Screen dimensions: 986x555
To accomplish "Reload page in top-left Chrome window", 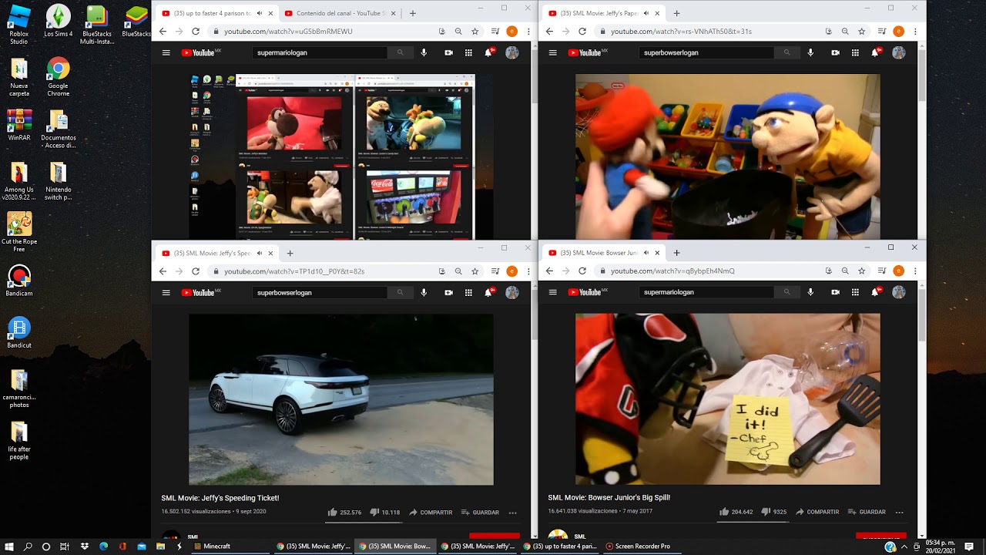I will tap(196, 32).
